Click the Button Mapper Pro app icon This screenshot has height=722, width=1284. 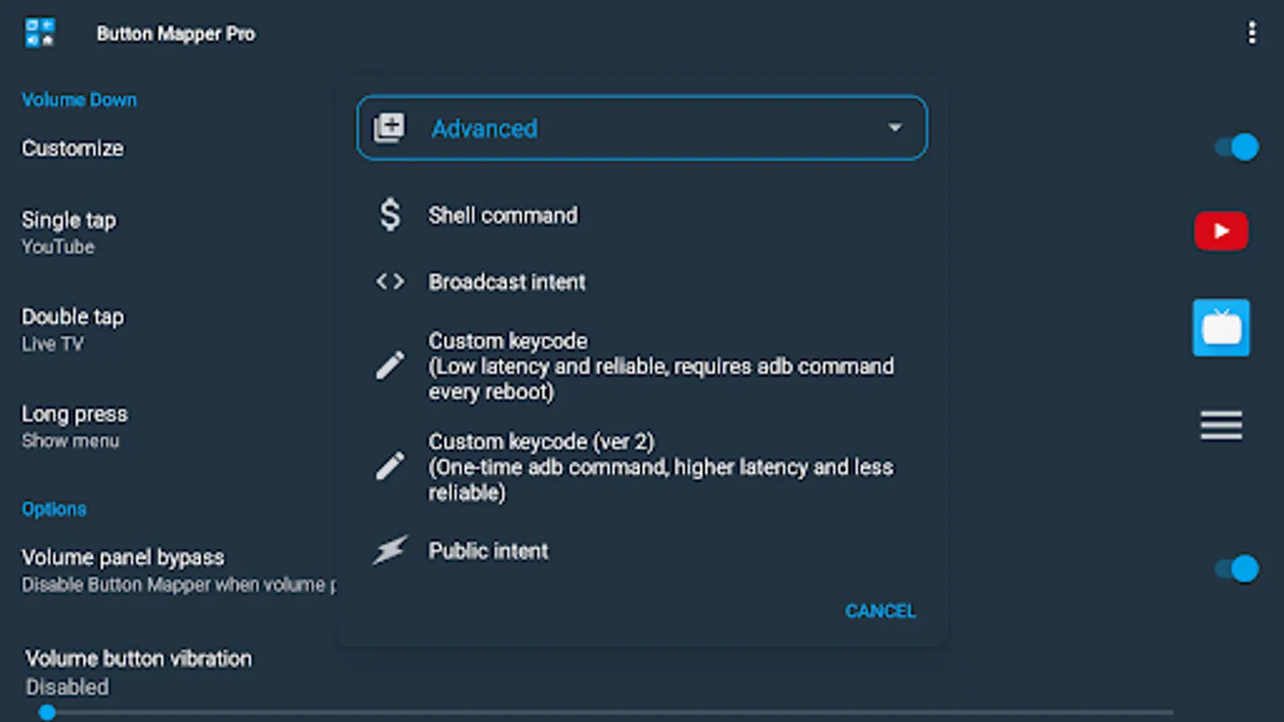pos(39,33)
